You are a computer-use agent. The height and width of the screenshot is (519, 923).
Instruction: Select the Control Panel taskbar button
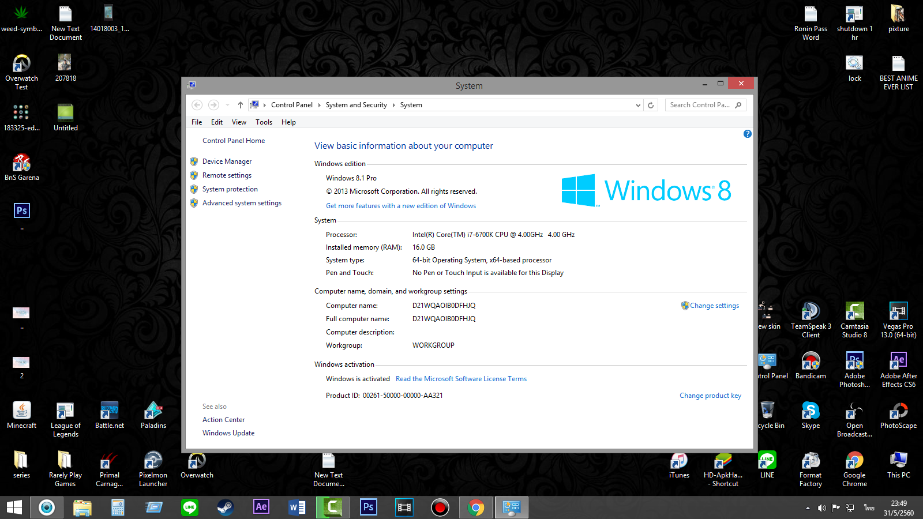tap(512, 507)
